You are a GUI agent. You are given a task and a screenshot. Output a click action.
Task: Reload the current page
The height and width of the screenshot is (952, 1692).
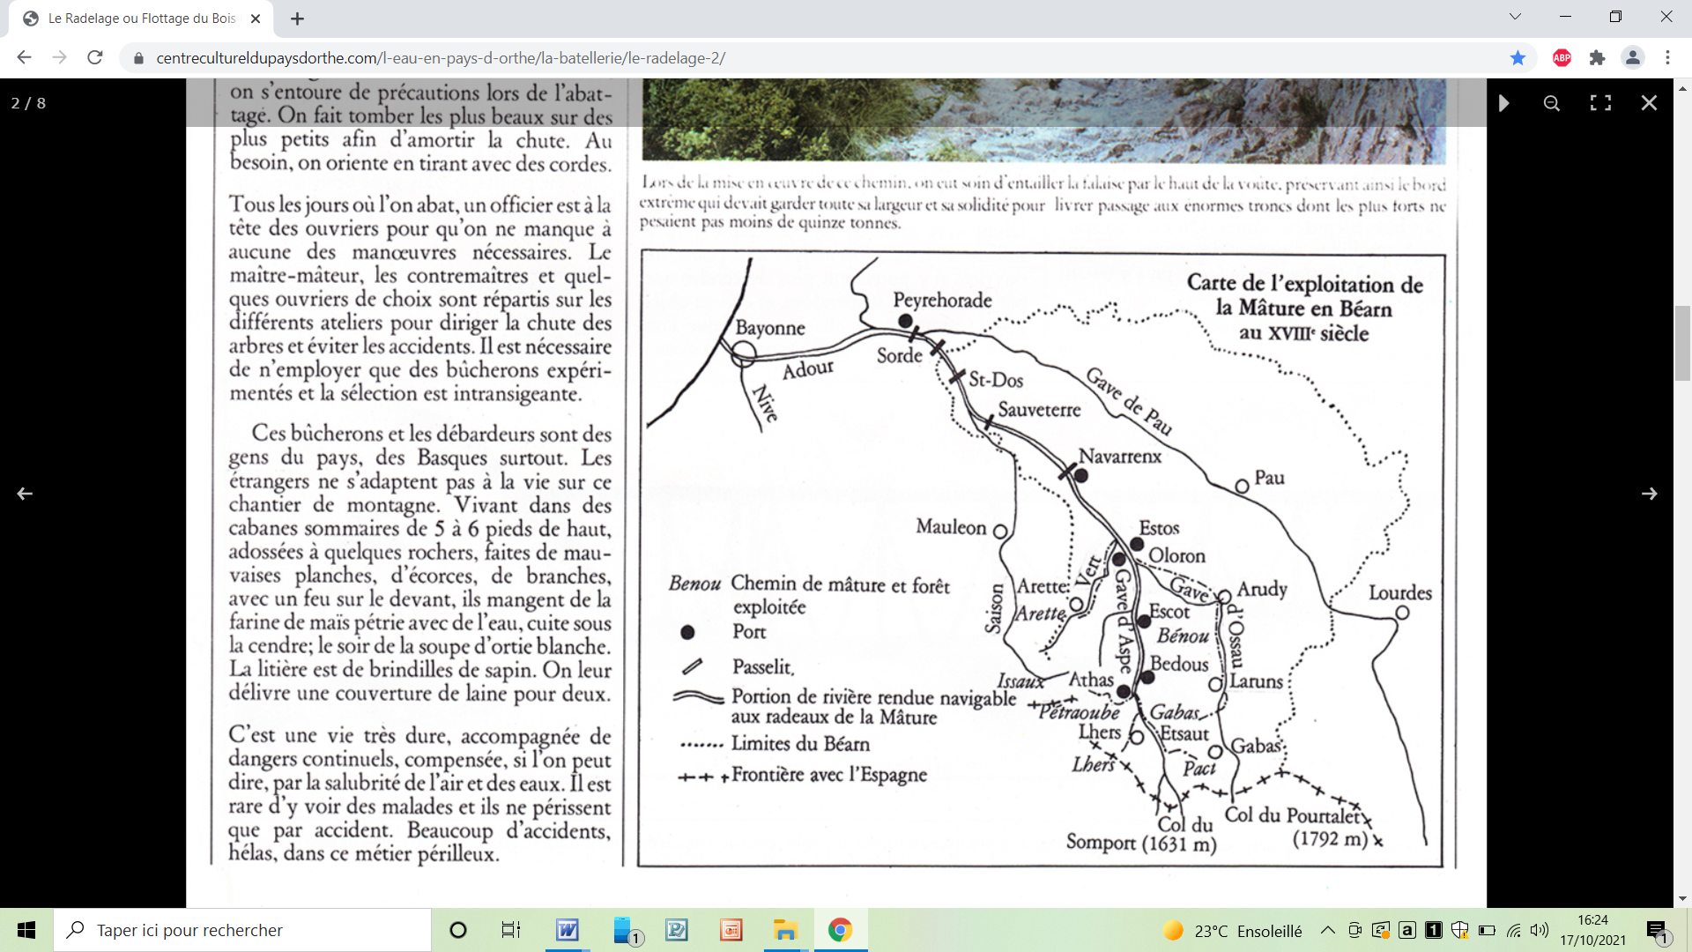tap(95, 58)
